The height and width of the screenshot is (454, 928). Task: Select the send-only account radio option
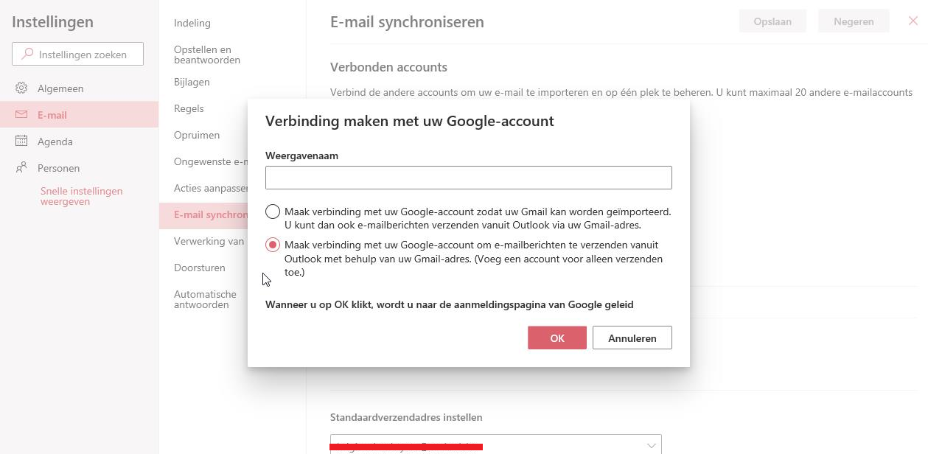(273, 245)
